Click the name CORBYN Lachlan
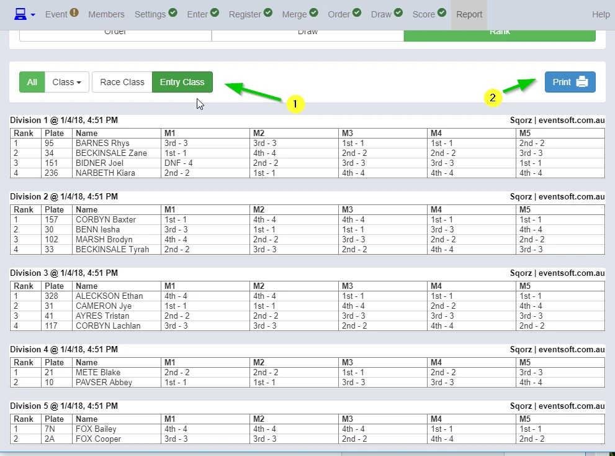The height and width of the screenshot is (456, 615). (x=108, y=326)
